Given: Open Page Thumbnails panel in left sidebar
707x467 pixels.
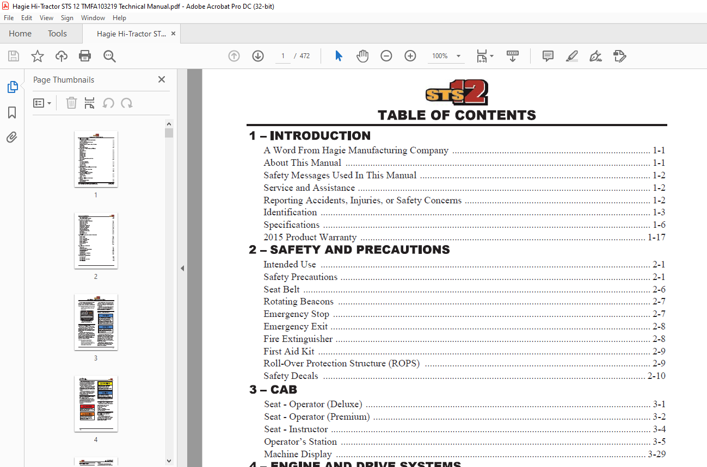Looking at the screenshot, I should (x=12, y=87).
